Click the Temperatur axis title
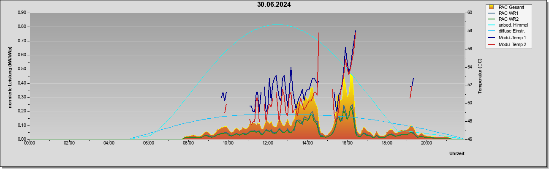Viewport: 549px width, 169px height. (479, 76)
